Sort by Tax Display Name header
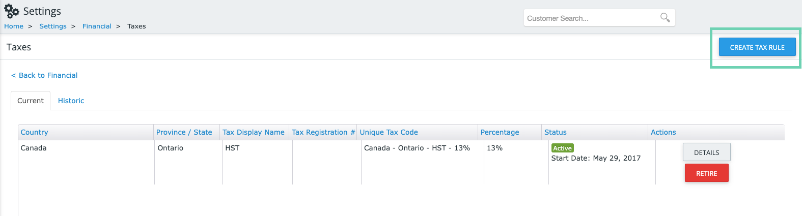The height and width of the screenshot is (216, 802). tap(253, 132)
